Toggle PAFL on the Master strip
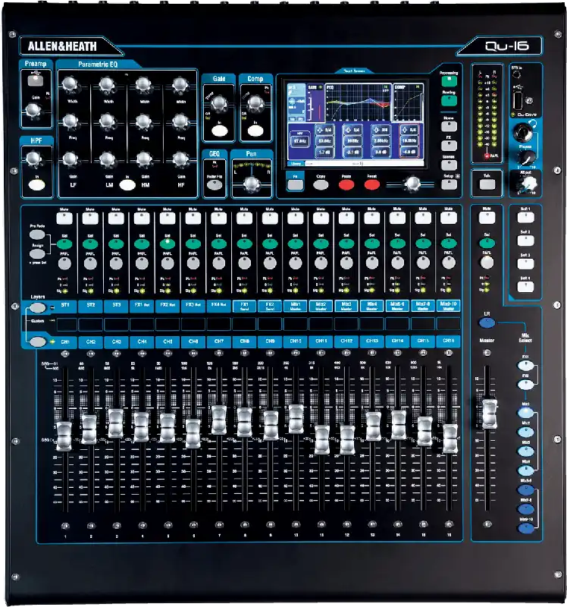The height and width of the screenshot is (607, 567). pyautogui.click(x=487, y=263)
